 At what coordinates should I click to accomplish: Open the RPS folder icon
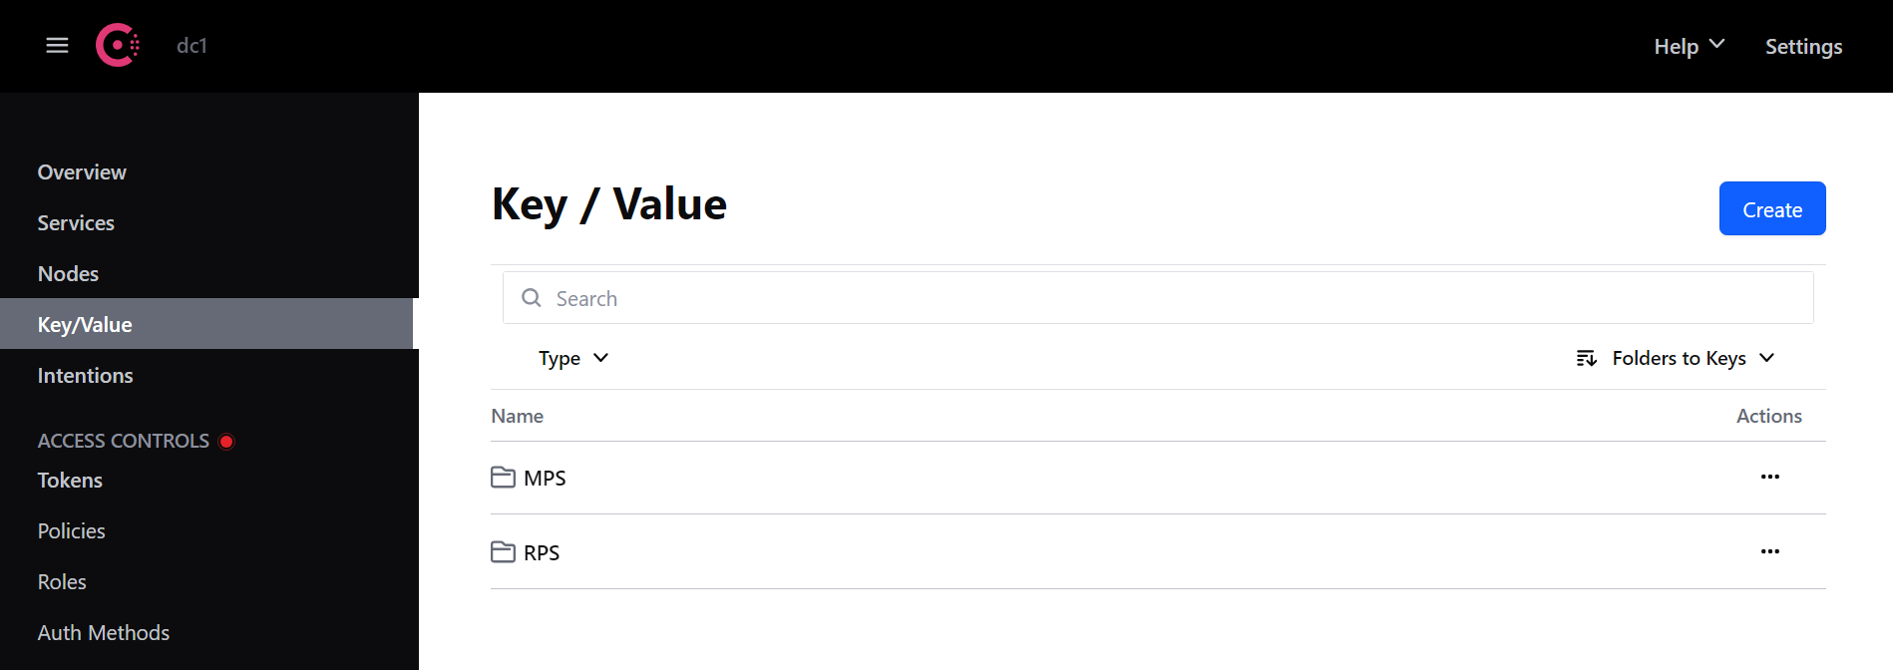503,552
